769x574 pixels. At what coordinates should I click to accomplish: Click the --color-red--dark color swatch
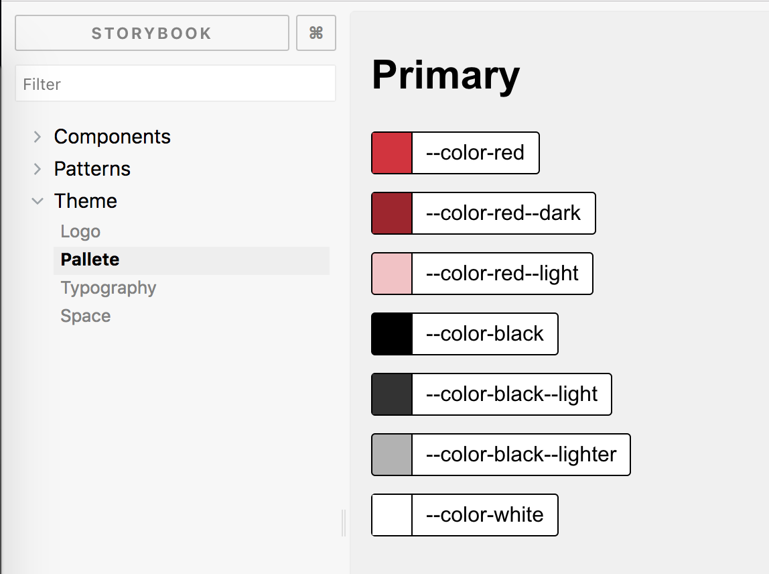click(x=391, y=213)
